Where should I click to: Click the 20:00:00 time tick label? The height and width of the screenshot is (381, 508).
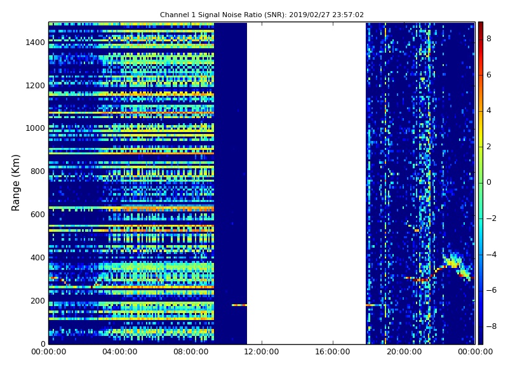pyautogui.click(x=404, y=352)
